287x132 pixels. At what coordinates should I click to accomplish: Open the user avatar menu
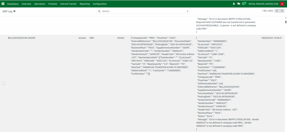pyautogui.click(x=282, y=4)
